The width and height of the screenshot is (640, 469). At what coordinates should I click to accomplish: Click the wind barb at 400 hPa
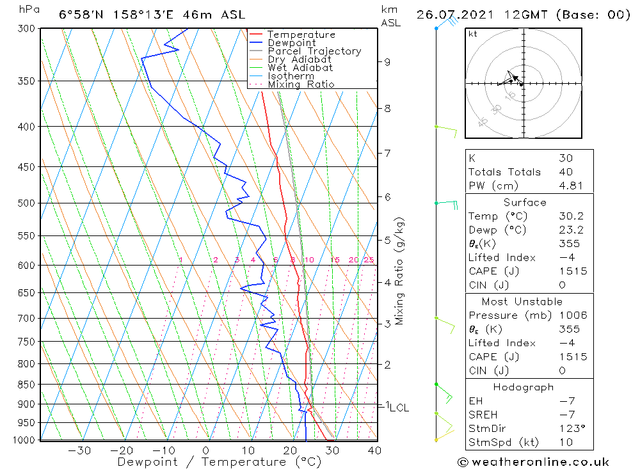(x=446, y=131)
